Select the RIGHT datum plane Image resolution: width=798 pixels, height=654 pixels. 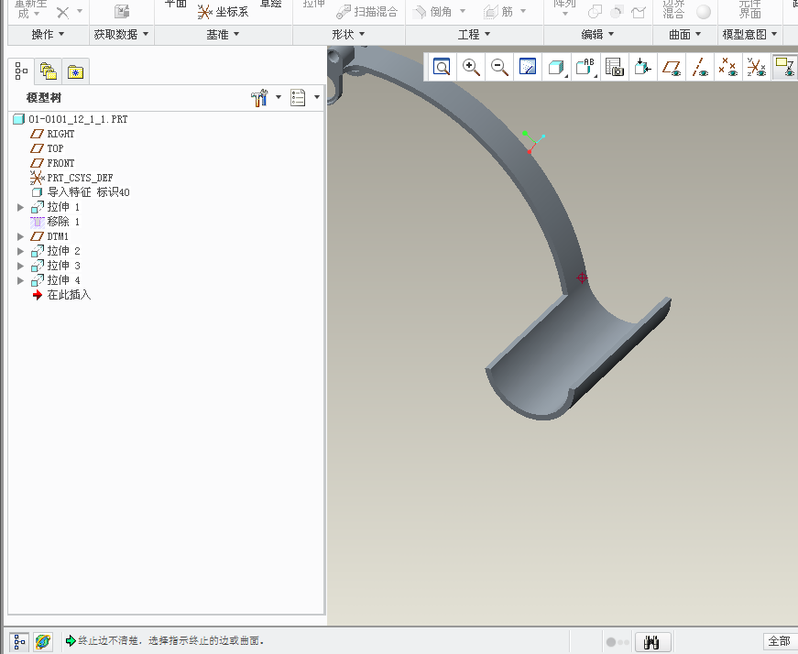[52, 134]
